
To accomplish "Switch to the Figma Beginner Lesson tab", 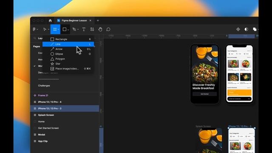I will pyautogui.click(x=74, y=20).
